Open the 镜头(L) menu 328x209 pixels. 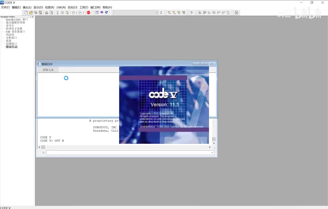point(27,7)
